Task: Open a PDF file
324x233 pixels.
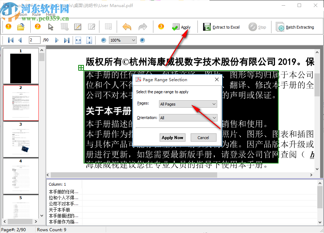Action: [20, 26]
